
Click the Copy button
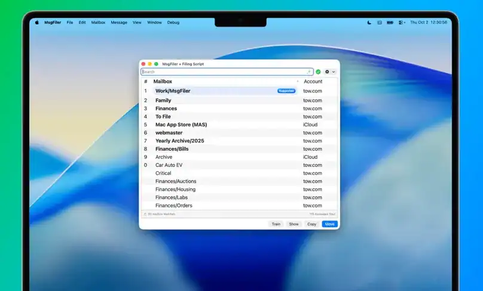pyautogui.click(x=311, y=224)
